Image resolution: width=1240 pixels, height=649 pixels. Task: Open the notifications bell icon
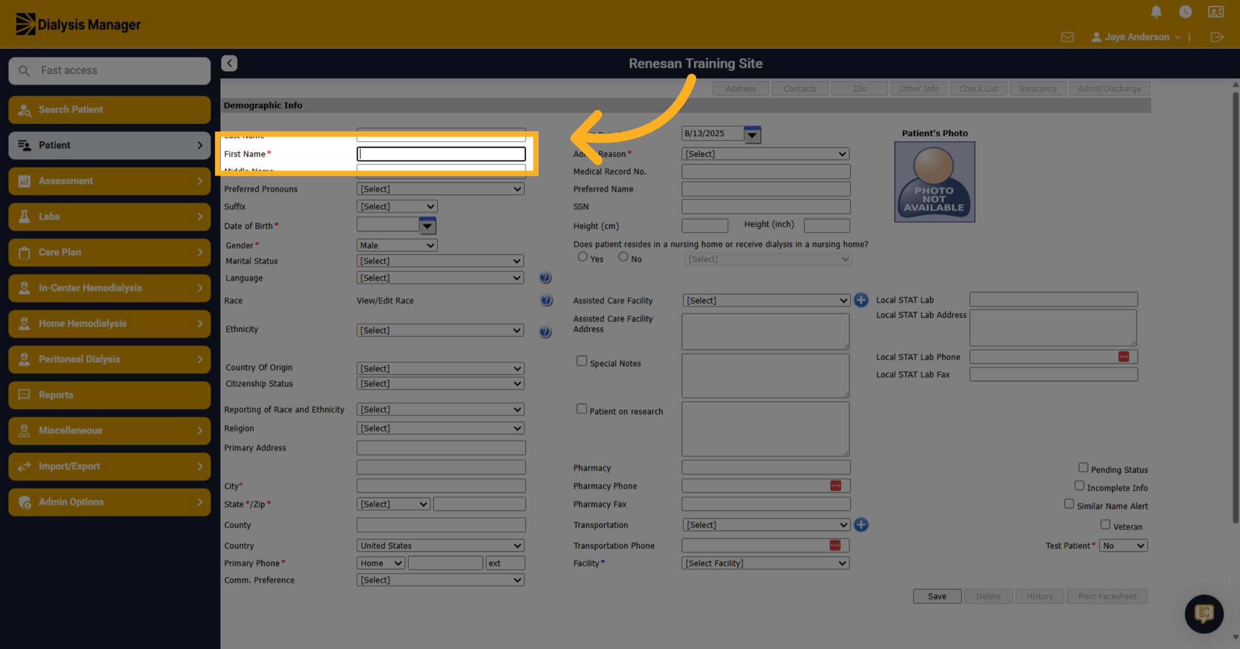point(1156,11)
